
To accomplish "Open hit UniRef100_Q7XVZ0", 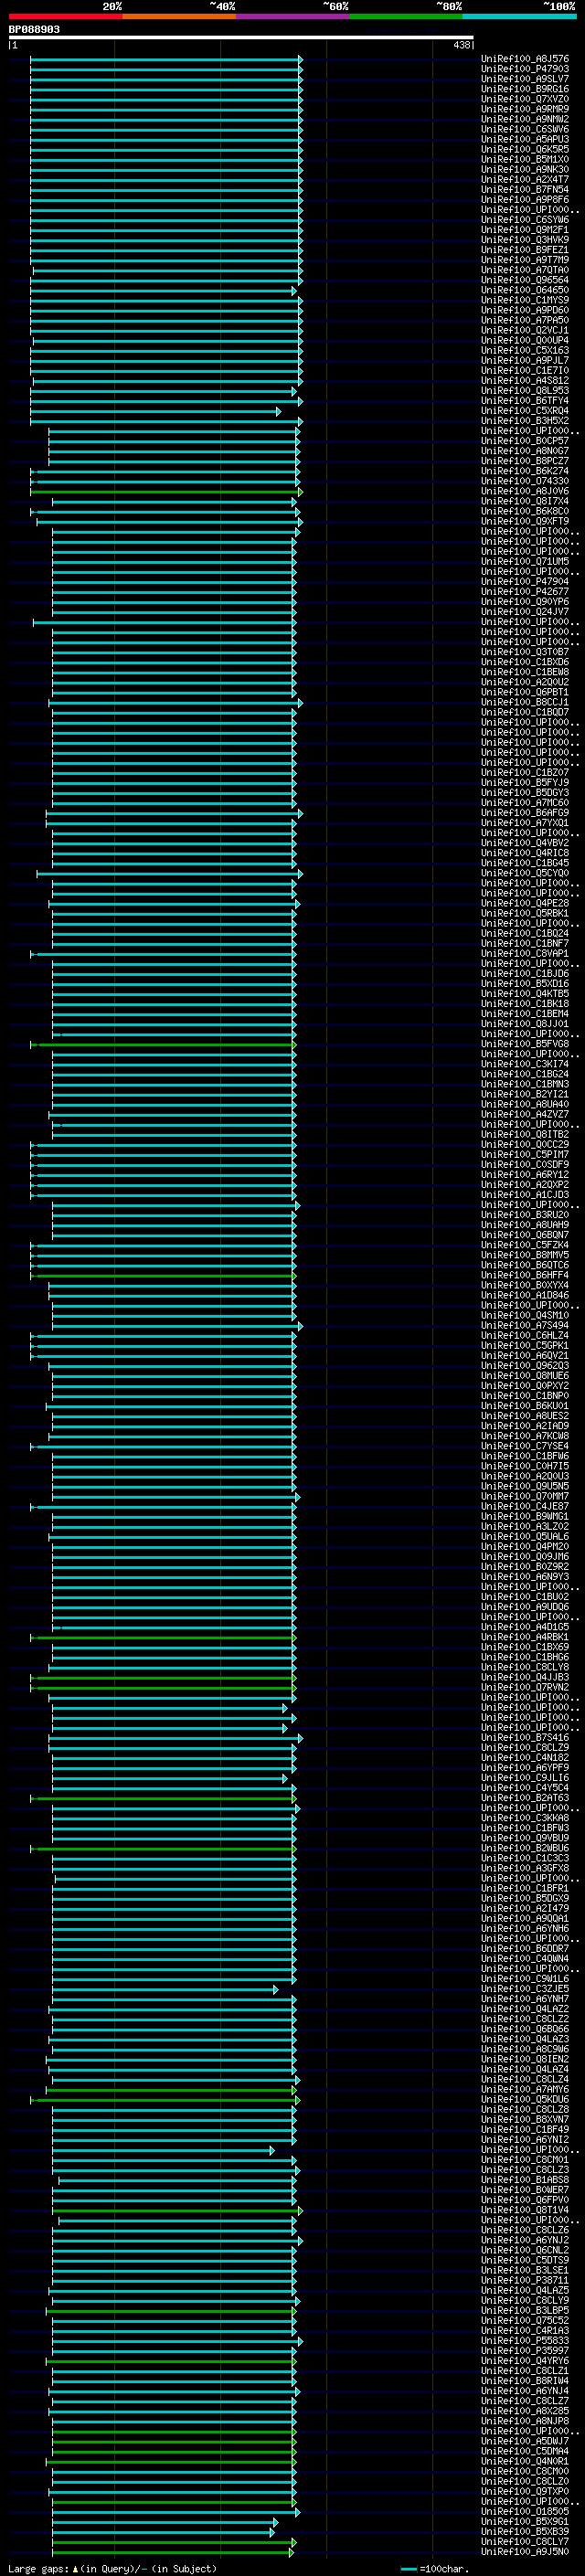I will click(525, 100).
